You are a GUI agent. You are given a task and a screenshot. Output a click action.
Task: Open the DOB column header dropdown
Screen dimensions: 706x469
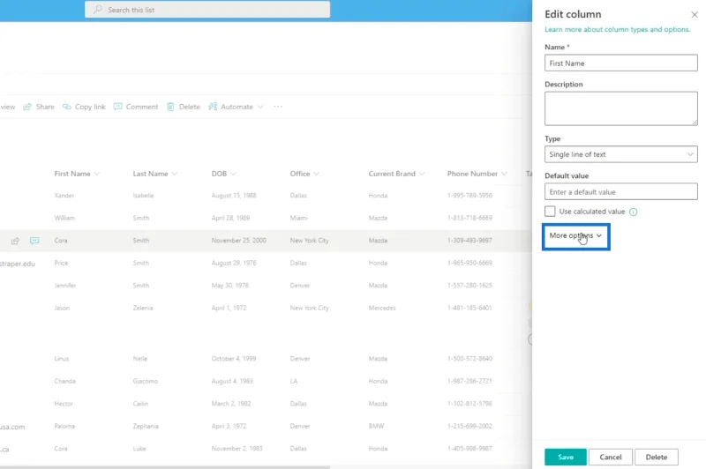point(233,174)
